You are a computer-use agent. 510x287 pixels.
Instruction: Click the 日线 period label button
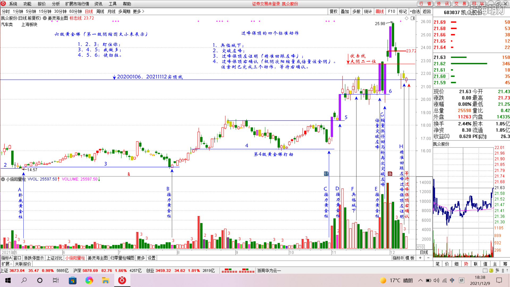424,252
